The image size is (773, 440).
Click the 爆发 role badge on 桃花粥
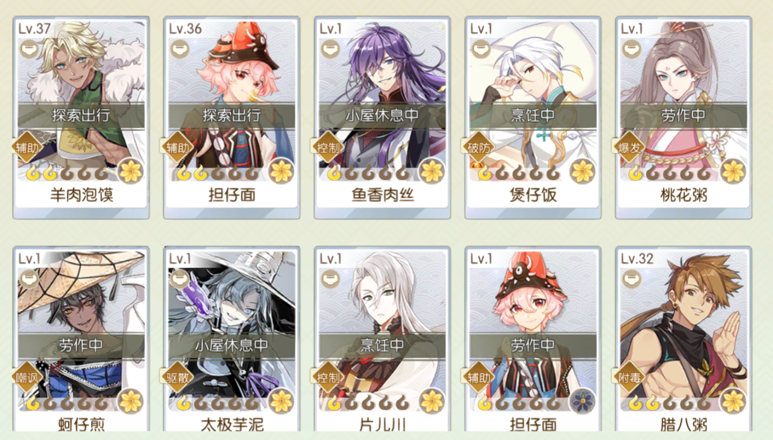pos(628,148)
